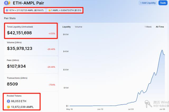Click the Ethereum icon in ETH price pill

(7, 10)
